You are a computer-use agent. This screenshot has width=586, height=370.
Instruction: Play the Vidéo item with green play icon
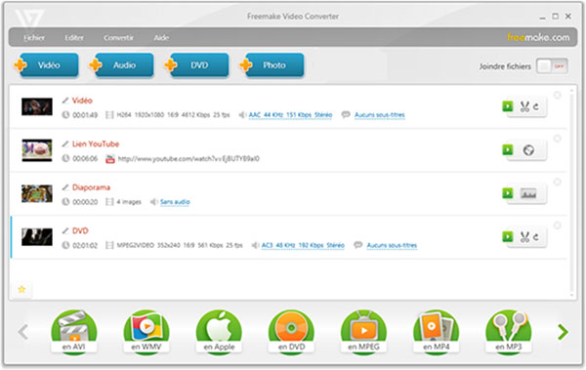(x=508, y=106)
